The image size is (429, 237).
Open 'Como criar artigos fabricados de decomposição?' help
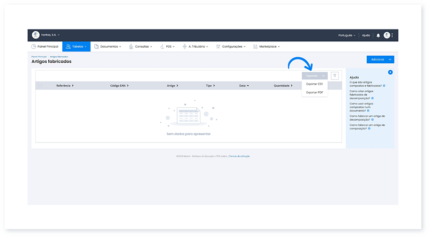tap(361, 95)
